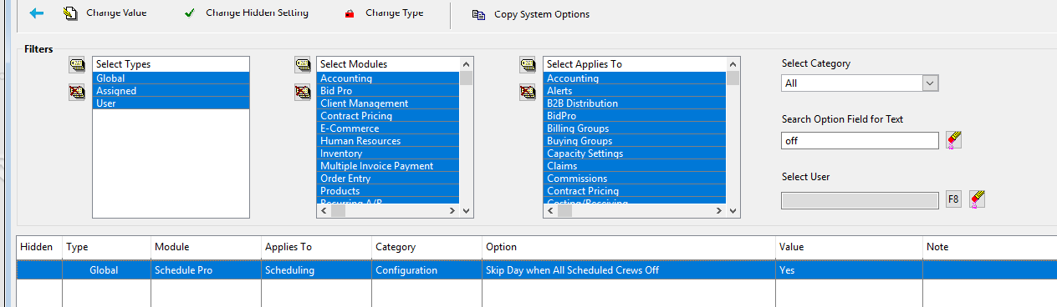This screenshot has width=1057, height=307.
Task: Select all Modules with the tag icon
Action: point(303,65)
